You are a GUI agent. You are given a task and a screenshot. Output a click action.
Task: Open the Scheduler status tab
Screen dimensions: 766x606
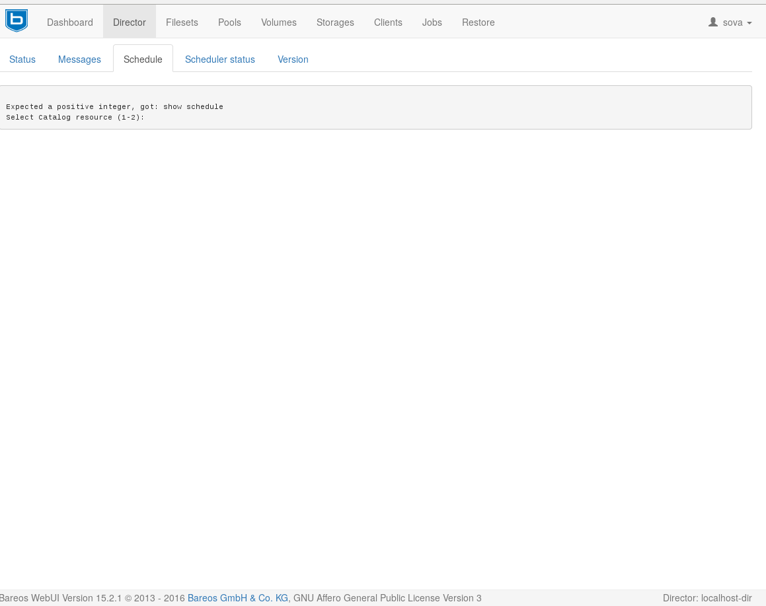tap(220, 59)
